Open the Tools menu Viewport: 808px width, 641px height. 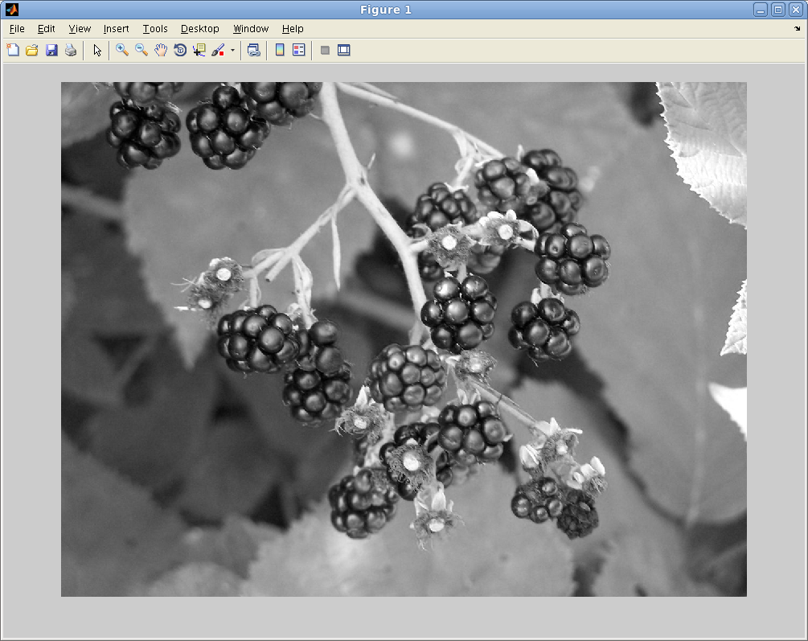(x=155, y=29)
